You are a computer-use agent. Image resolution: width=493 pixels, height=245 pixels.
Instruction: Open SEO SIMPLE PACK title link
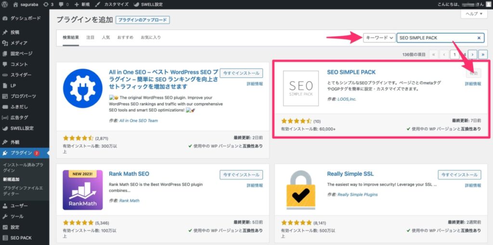click(351, 72)
